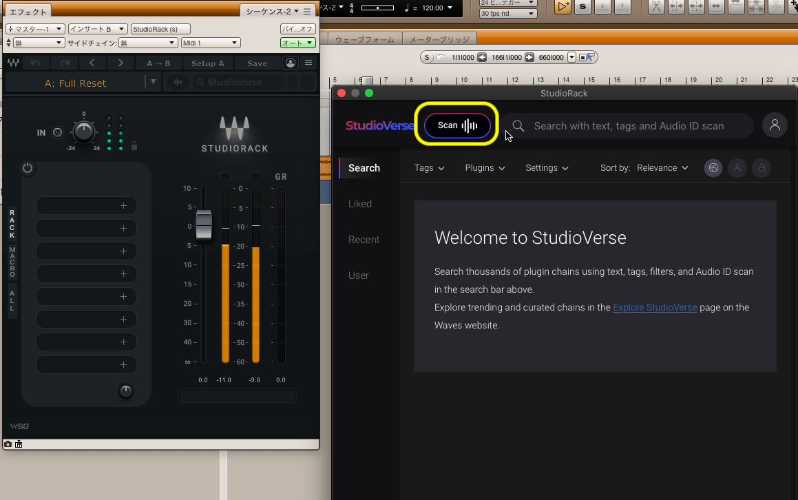Select the pointer cursor icon in selection bar
This screenshot has height=500, width=798.
click(590, 58)
